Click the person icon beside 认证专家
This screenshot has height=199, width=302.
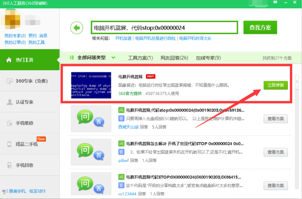point(9,102)
